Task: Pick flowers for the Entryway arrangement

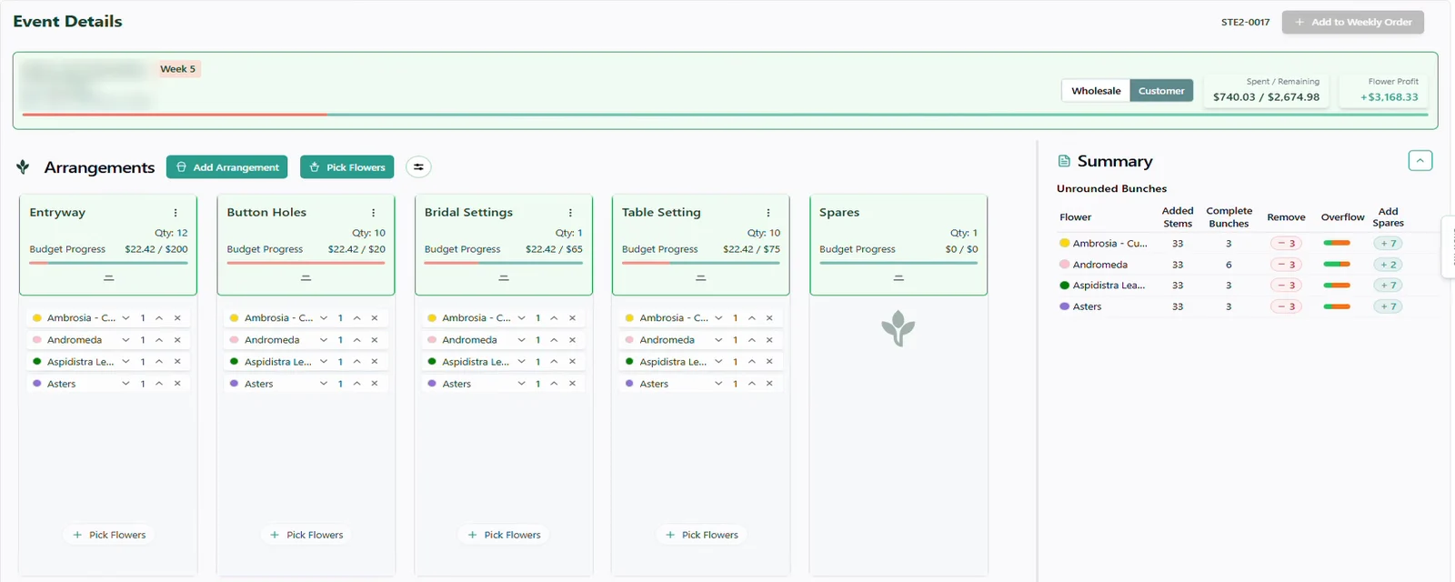Action: 109,535
